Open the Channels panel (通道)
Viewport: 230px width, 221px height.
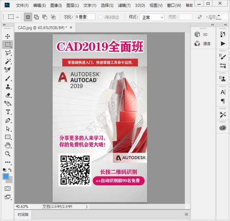(x=203, y=44)
